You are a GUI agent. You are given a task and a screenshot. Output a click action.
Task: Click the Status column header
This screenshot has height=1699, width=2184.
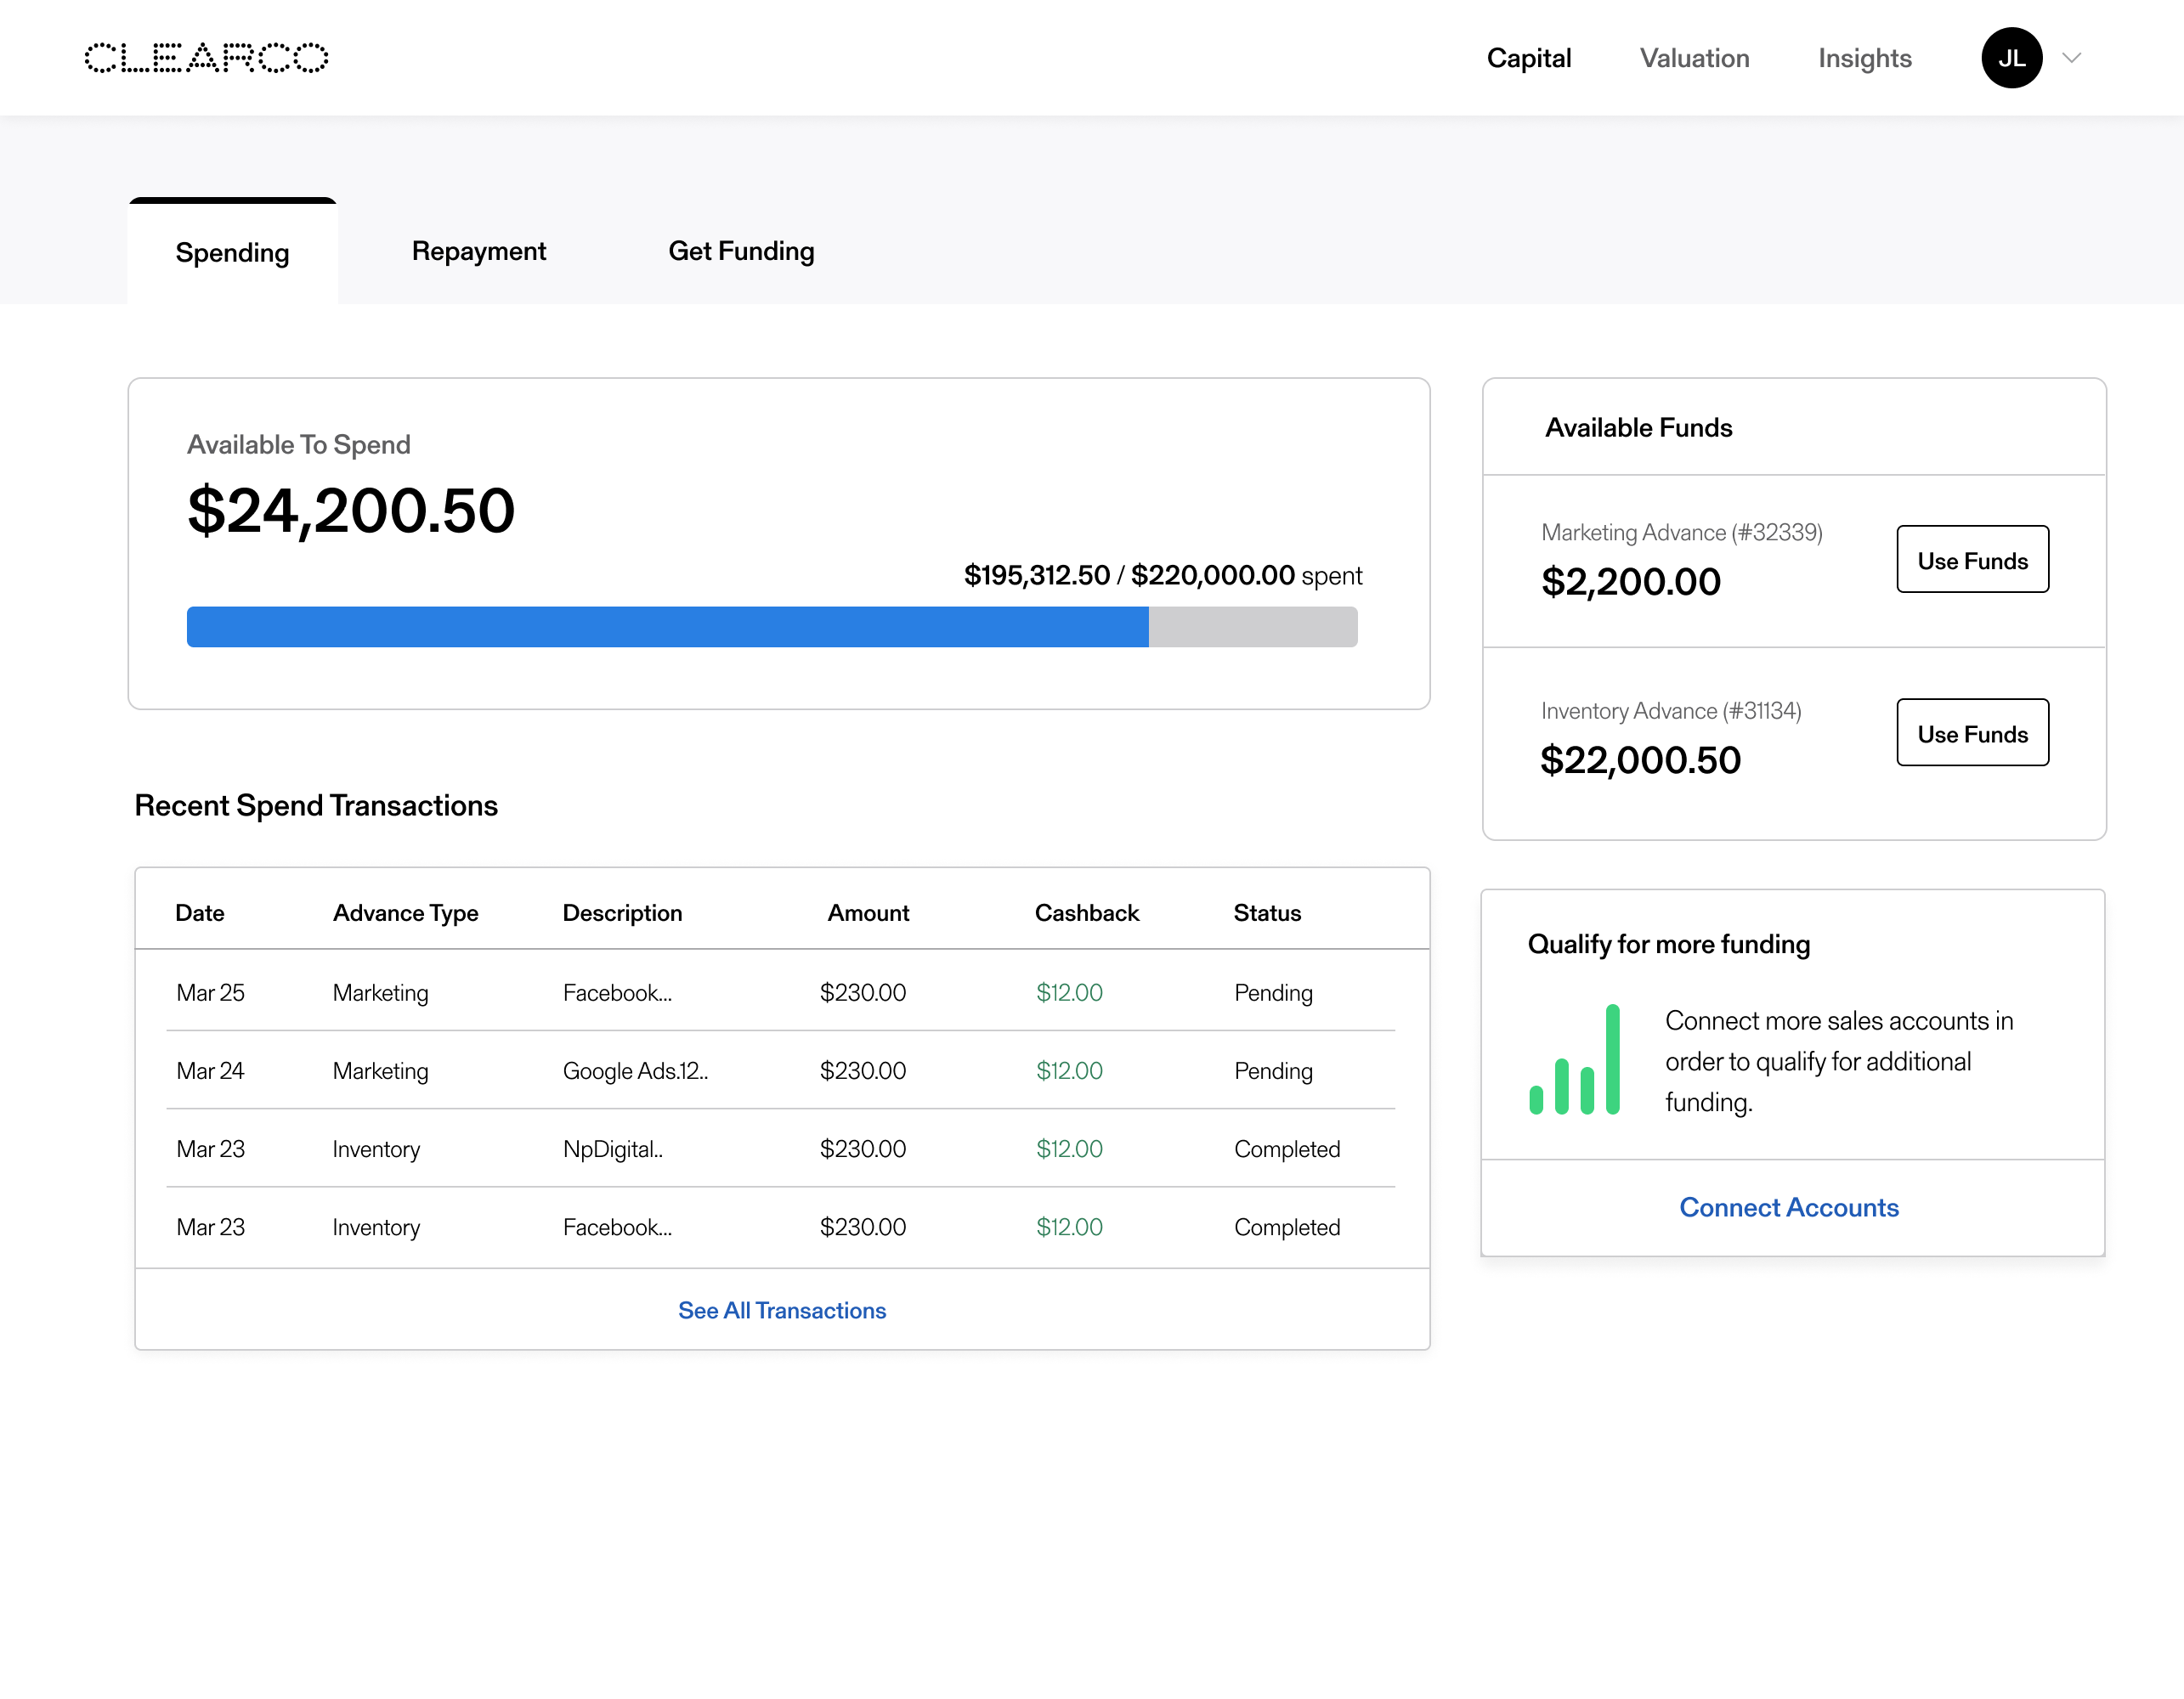click(1266, 912)
